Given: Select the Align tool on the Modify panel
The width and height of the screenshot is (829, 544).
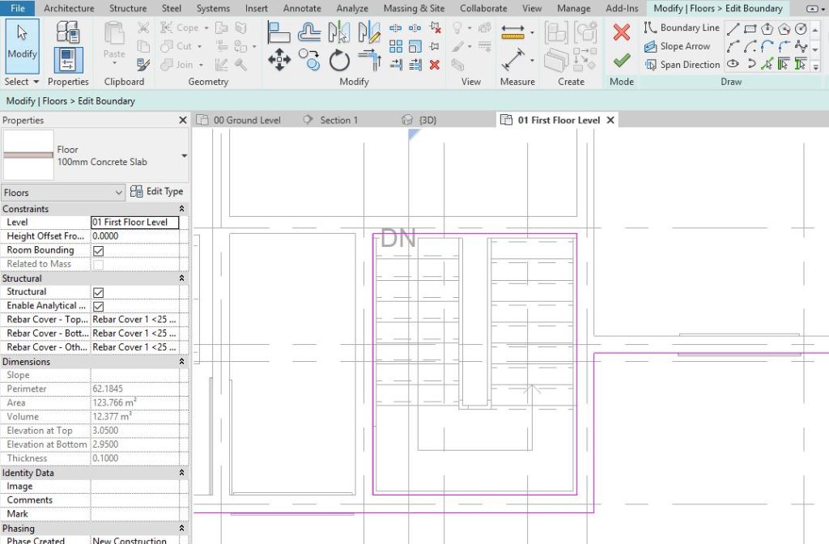Looking at the screenshot, I should click(x=278, y=32).
